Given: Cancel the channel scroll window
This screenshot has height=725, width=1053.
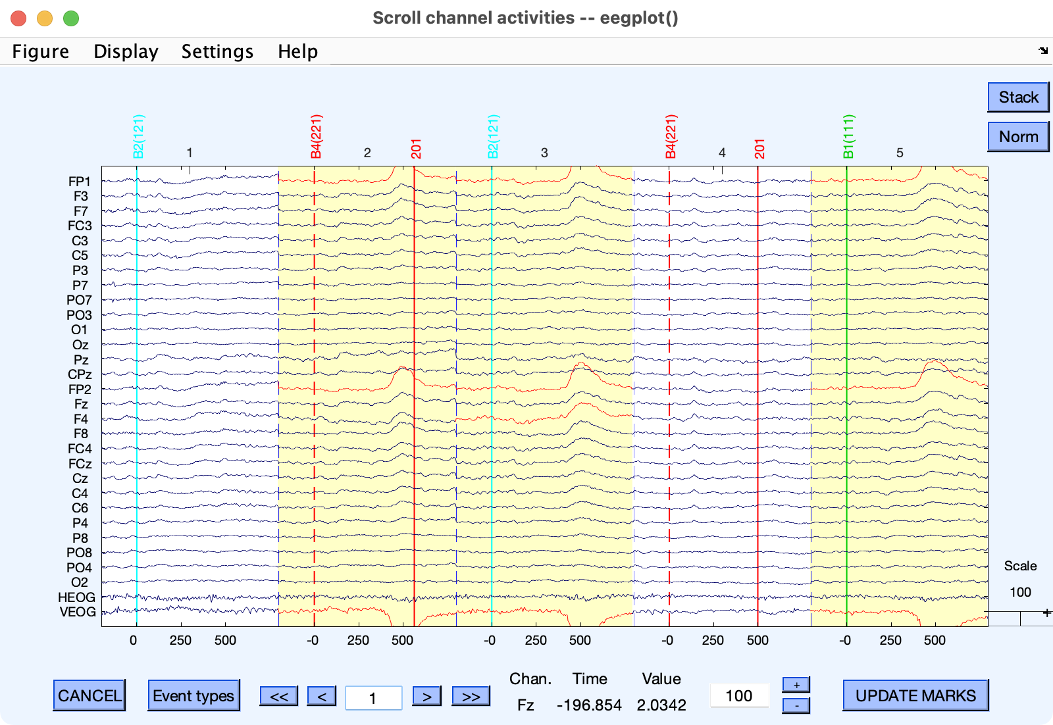Looking at the screenshot, I should pyautogui.click(x=90, y=695).
